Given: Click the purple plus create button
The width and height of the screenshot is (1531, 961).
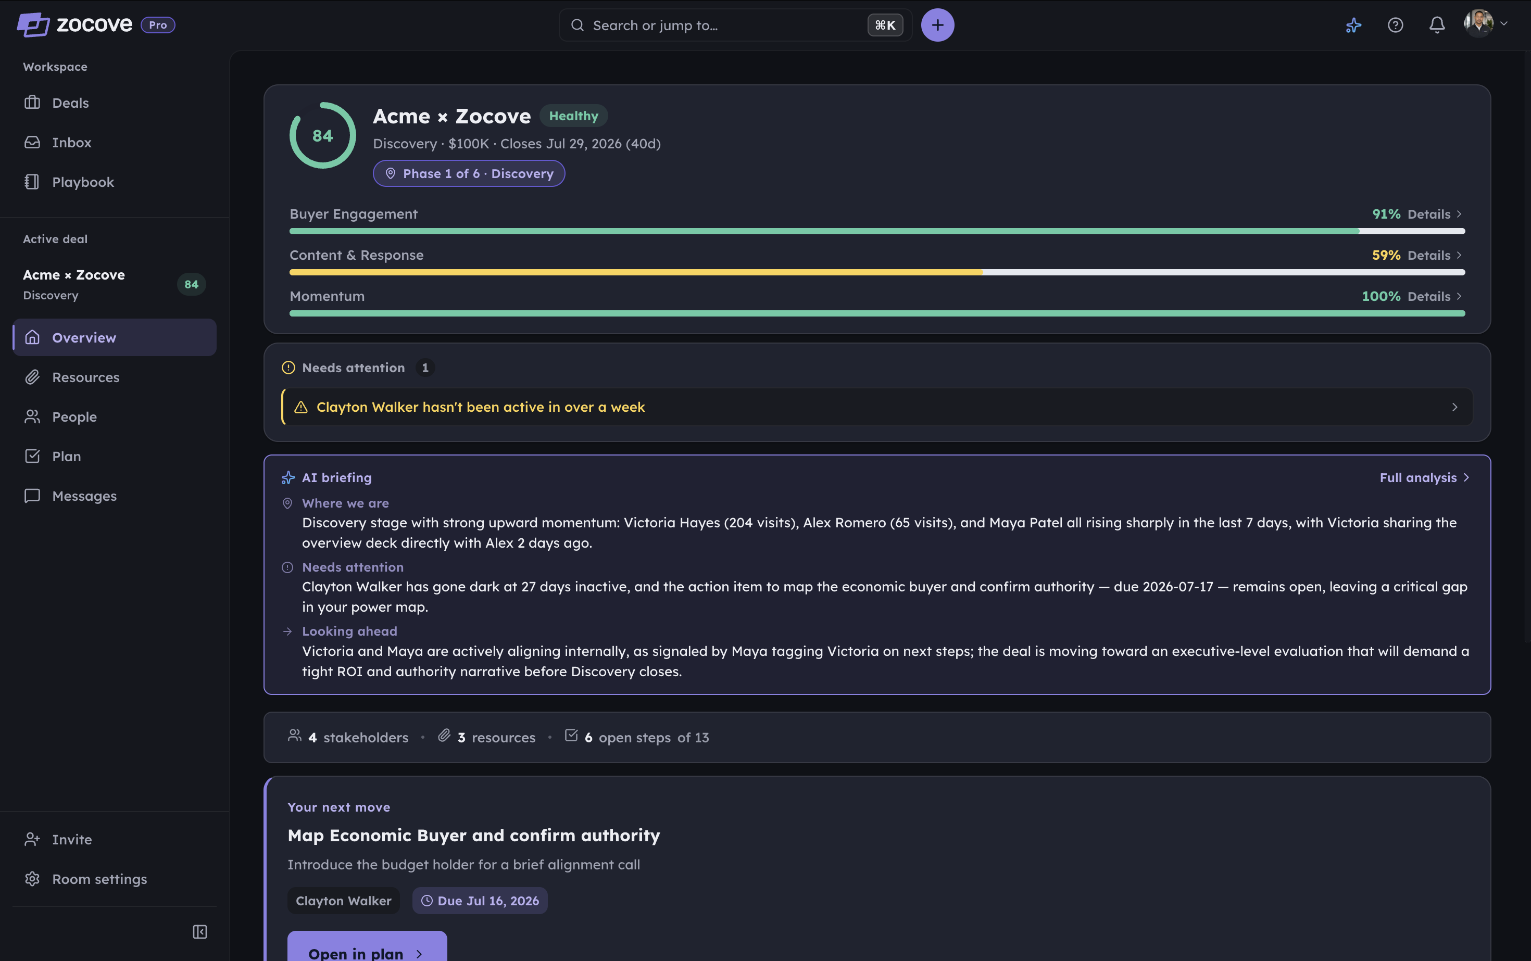Looking at the screenshot, I should (937, 25).
